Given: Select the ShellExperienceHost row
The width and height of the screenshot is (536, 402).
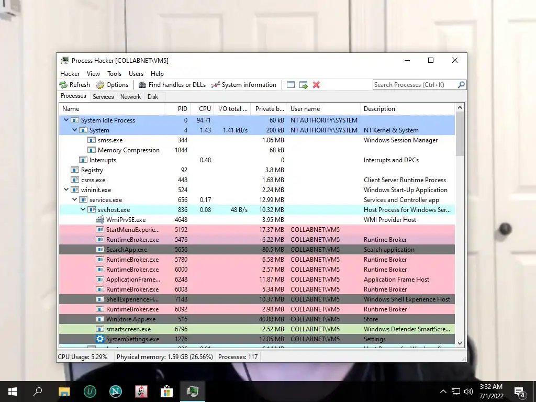Looking at the screenshot, I should (x=257, y=299).
